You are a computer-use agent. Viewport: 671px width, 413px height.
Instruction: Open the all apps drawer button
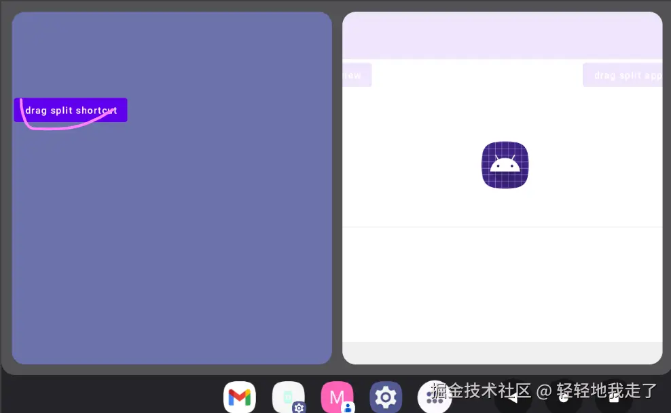435,397
